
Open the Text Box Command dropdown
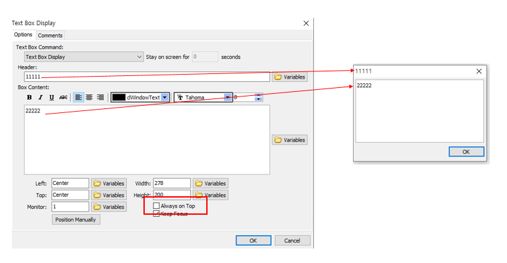click(x=84, y=57)
